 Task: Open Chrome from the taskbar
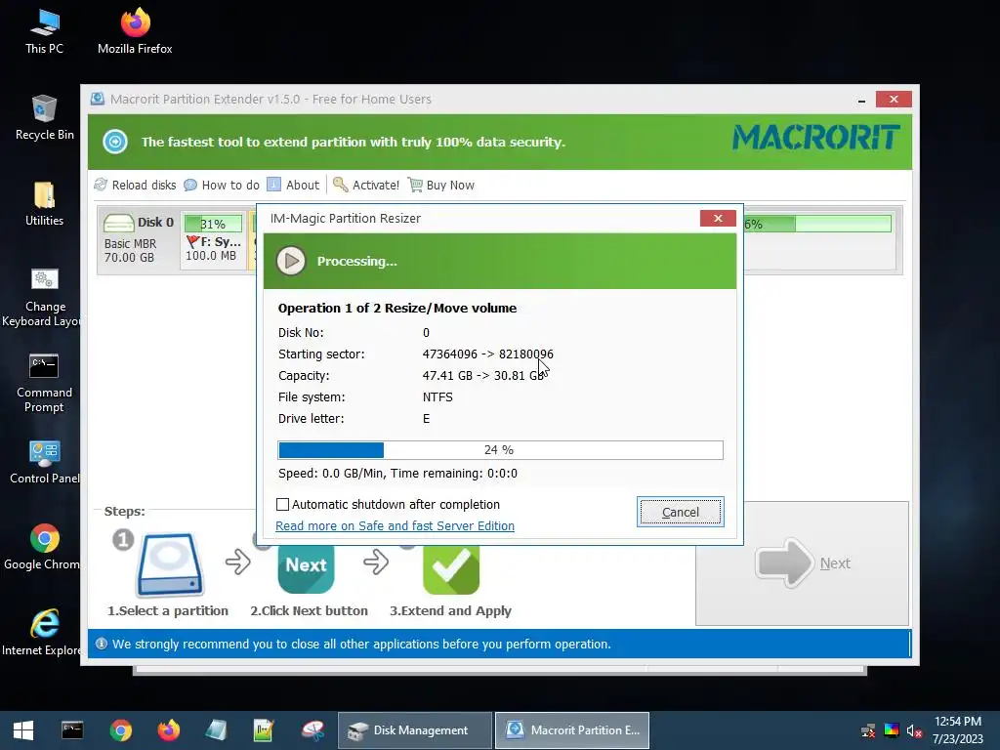(120, 730)
